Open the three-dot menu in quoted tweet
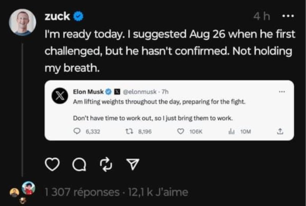Viewport: 306px width, 206px height. (282, 92)
